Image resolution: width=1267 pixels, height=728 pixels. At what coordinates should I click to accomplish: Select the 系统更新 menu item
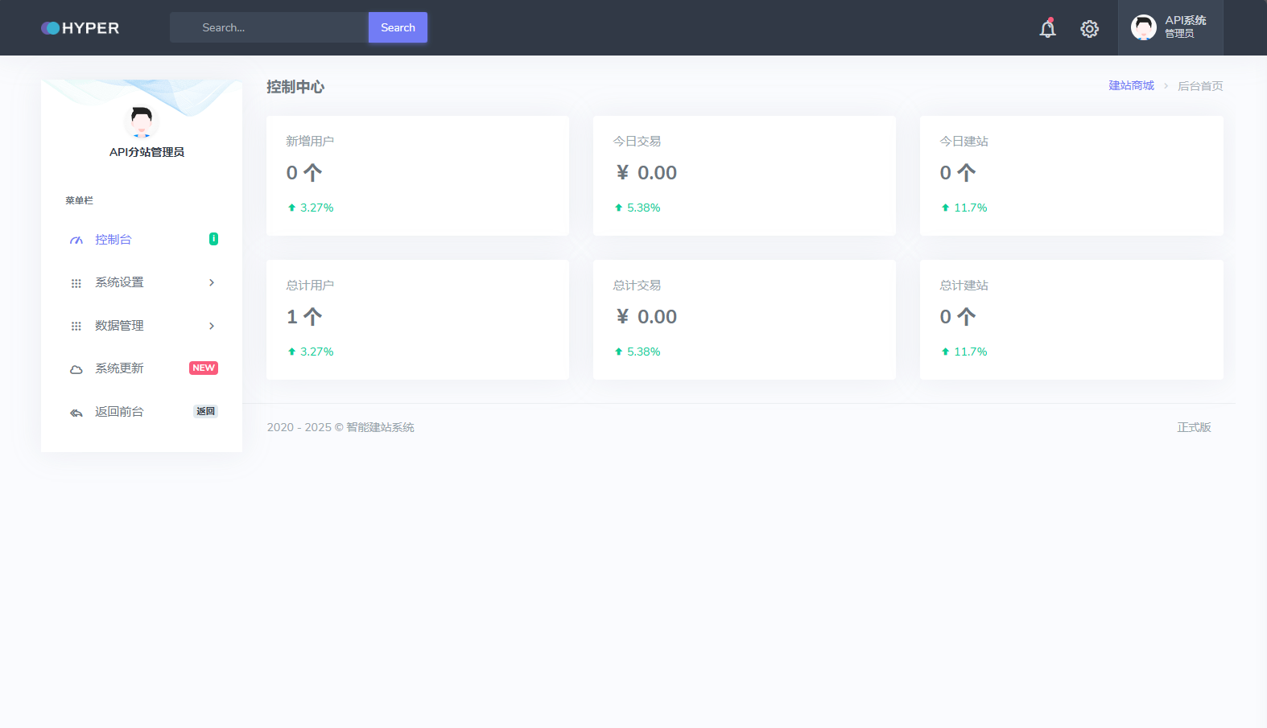tap(119, 368)
